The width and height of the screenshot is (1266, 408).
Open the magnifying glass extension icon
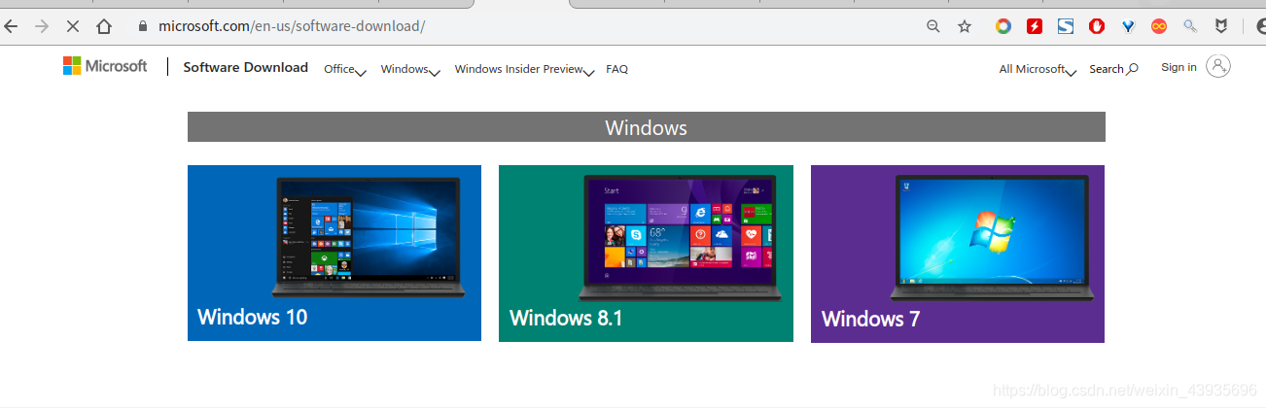[1190, 26]
